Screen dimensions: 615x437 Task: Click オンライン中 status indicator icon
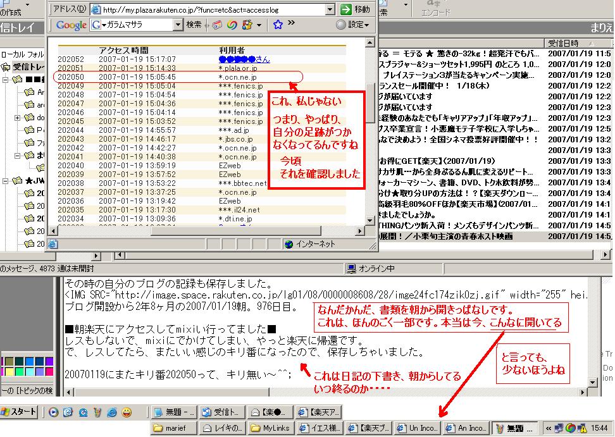351,269
